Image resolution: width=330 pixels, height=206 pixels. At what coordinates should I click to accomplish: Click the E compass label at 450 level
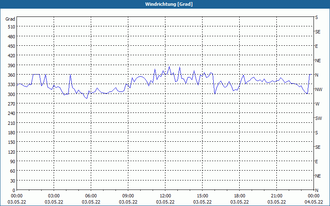point(316,46)
